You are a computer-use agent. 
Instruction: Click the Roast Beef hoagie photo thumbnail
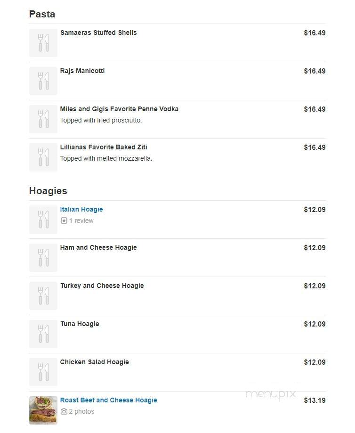[43, 410]
